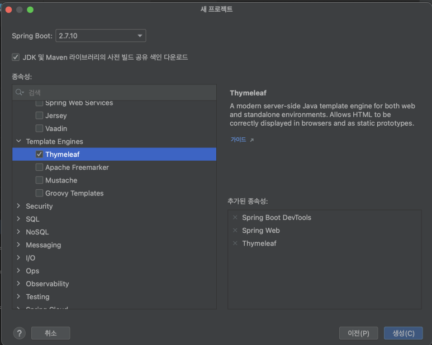The width and height of the screenshot is (432, 345).
Task: Click the Template Engines category label
Action: coord(55,141)
